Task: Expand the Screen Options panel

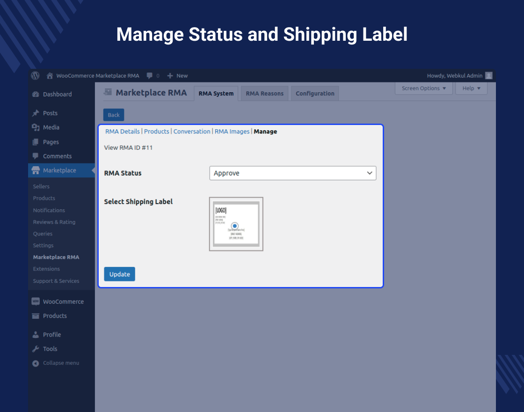Action: tap(423, 88)
